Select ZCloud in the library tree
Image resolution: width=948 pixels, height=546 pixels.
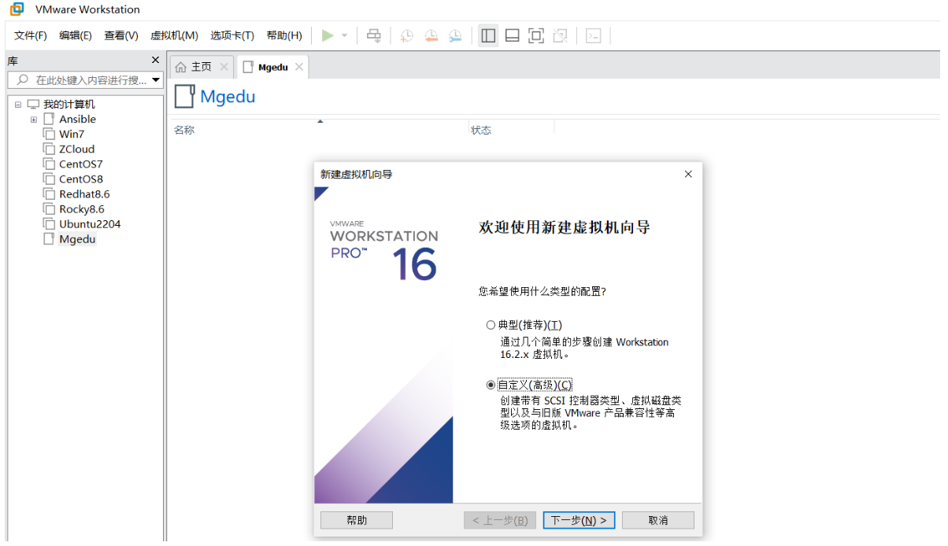pyautogui.click(x=76, y=149)
